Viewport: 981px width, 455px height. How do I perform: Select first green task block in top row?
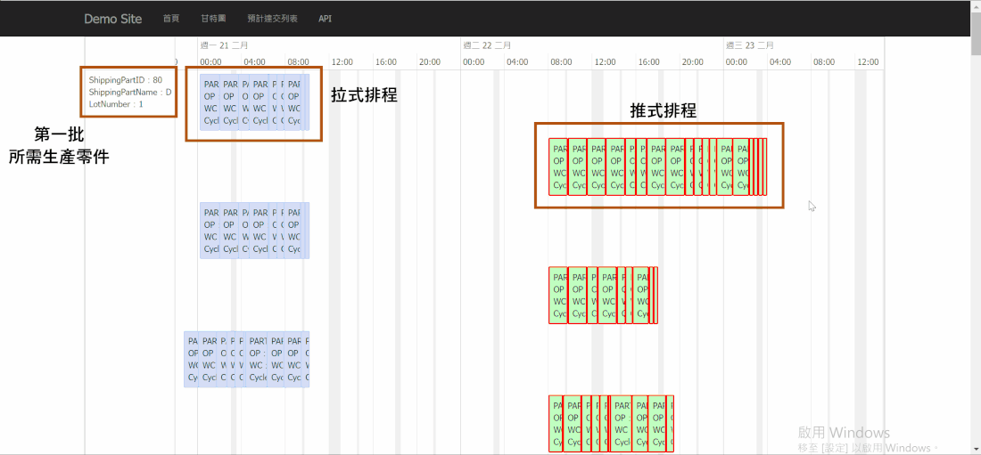(558, 167)
